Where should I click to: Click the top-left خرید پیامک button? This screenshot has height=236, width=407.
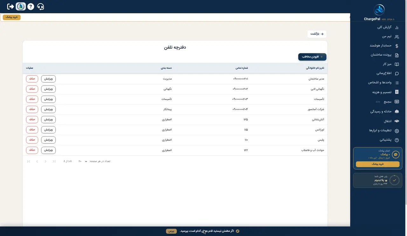tap(12, 17)
